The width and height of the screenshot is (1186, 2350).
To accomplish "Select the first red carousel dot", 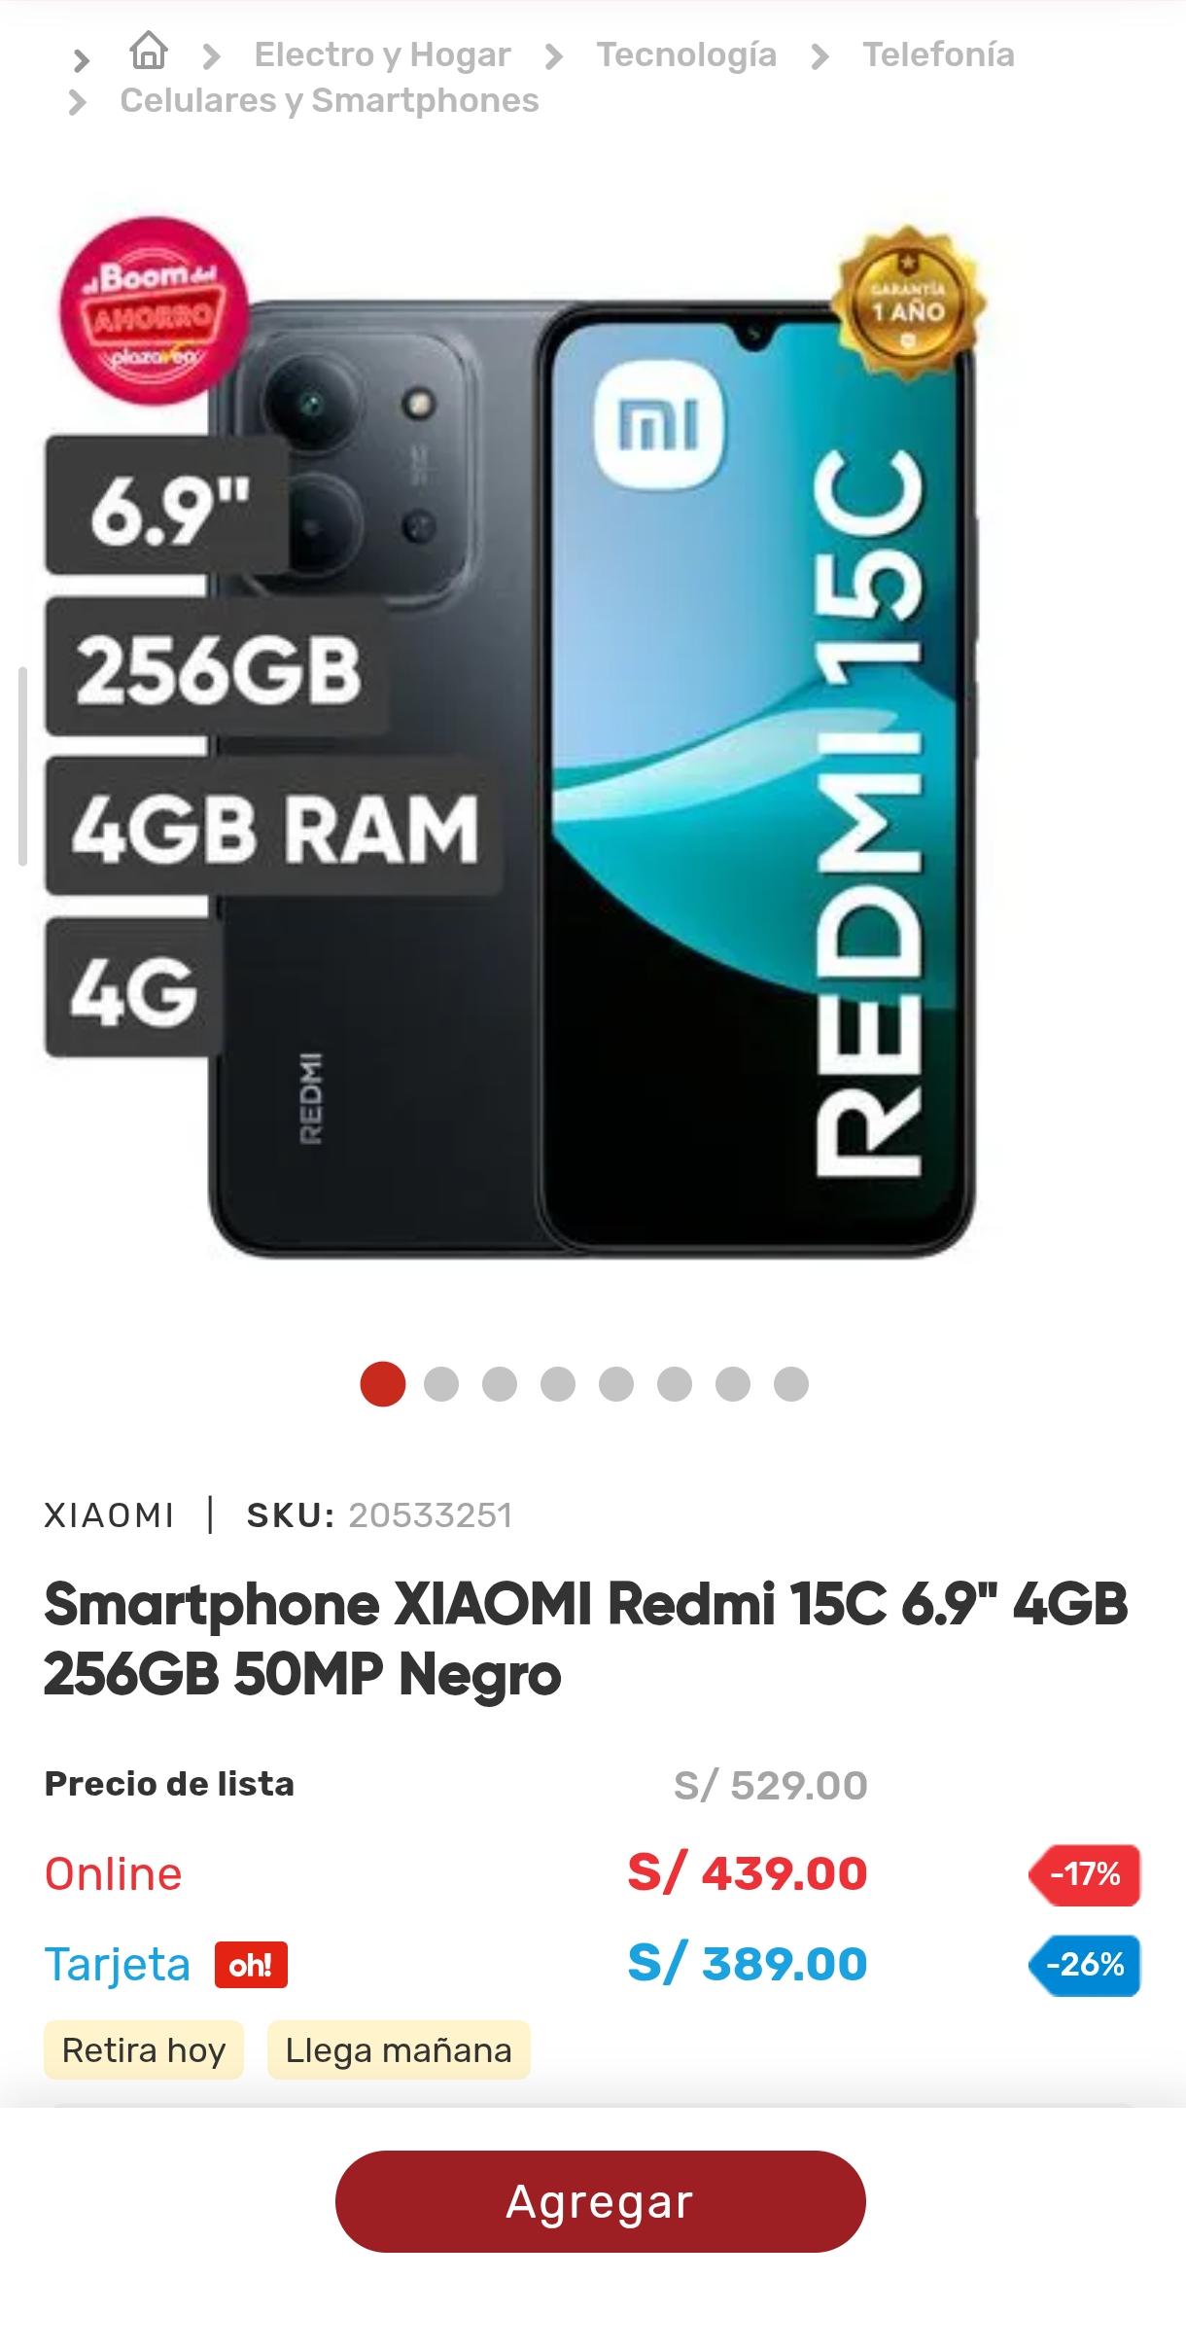I will click(x=383, y=1384).
